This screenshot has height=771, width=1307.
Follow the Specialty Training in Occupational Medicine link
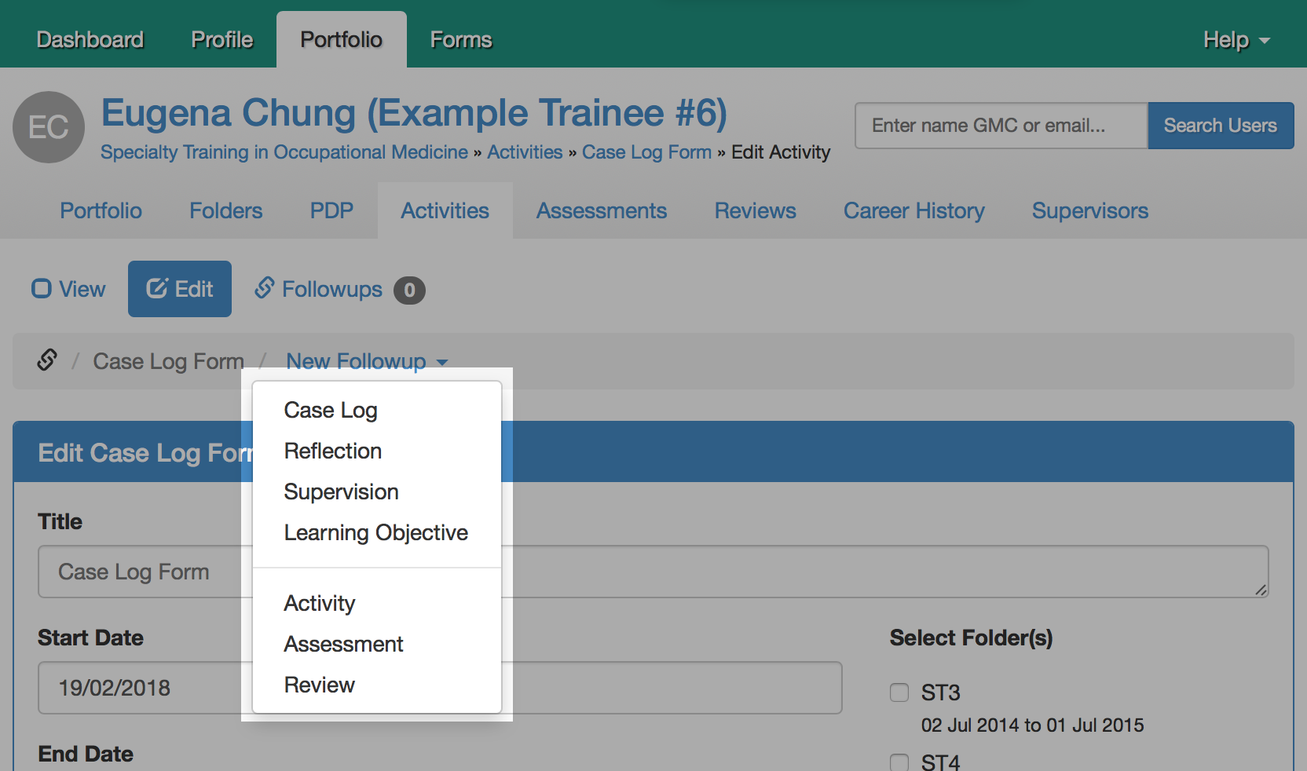pos(284,152)
